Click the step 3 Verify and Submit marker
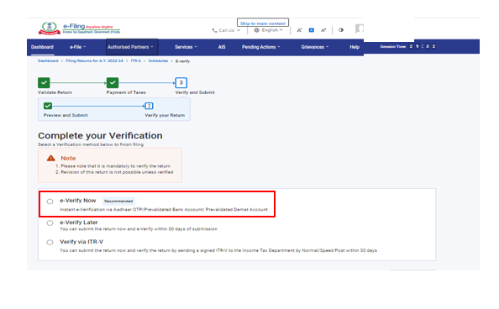This screenshot has width=499, height=309. pos(181,83)
